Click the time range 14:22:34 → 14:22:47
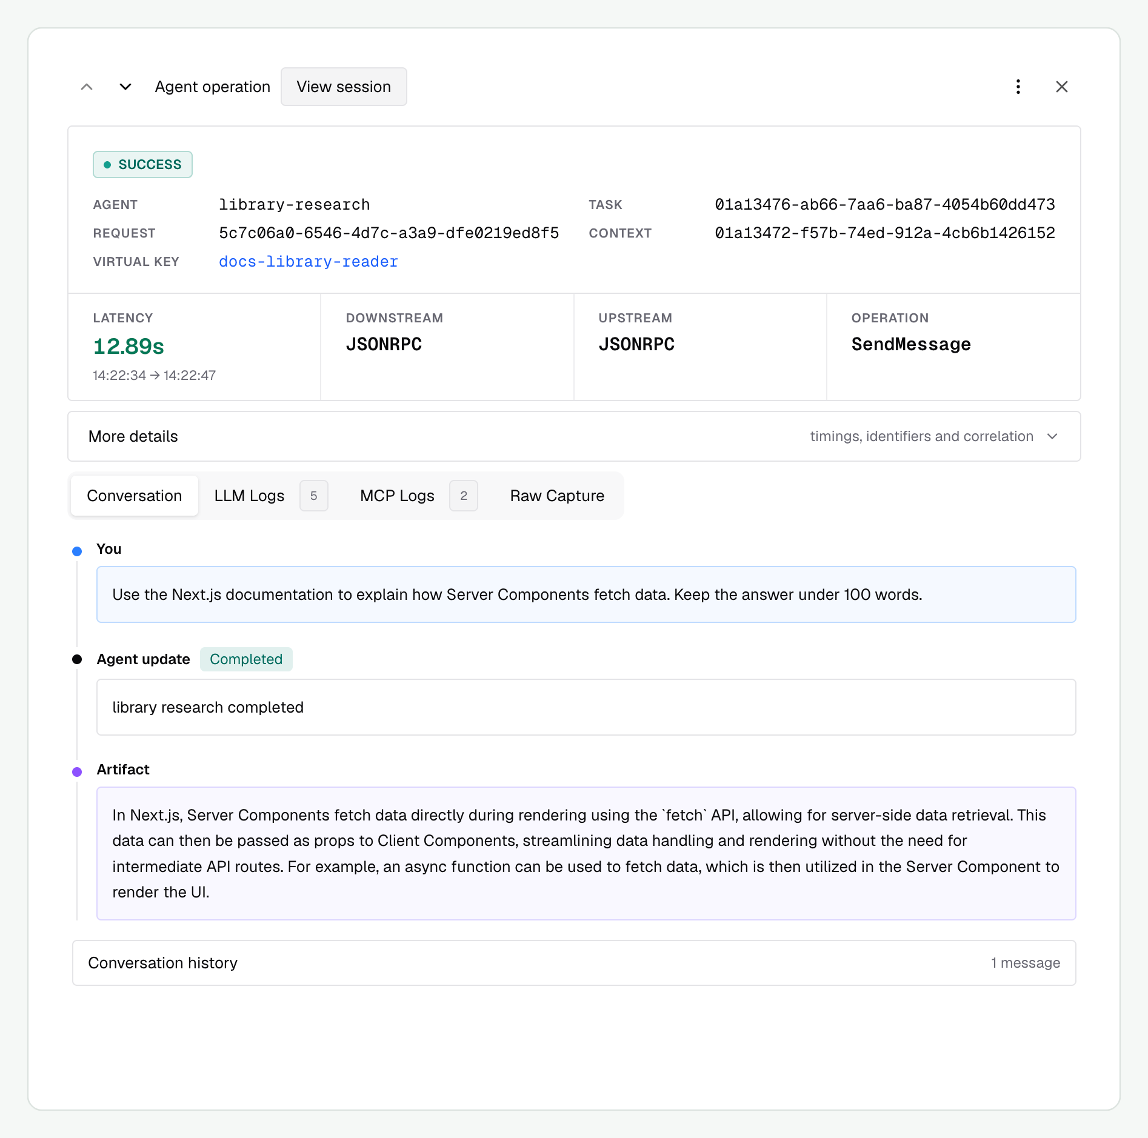 coord(155,375)
